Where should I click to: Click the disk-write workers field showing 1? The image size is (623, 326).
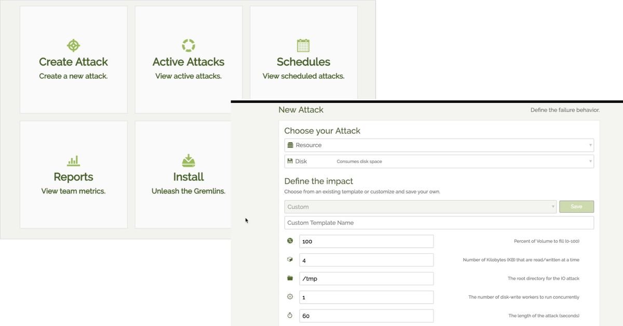(x=367, y=297)
